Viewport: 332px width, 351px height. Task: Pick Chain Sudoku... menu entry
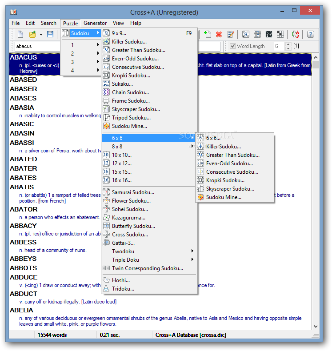149,92
